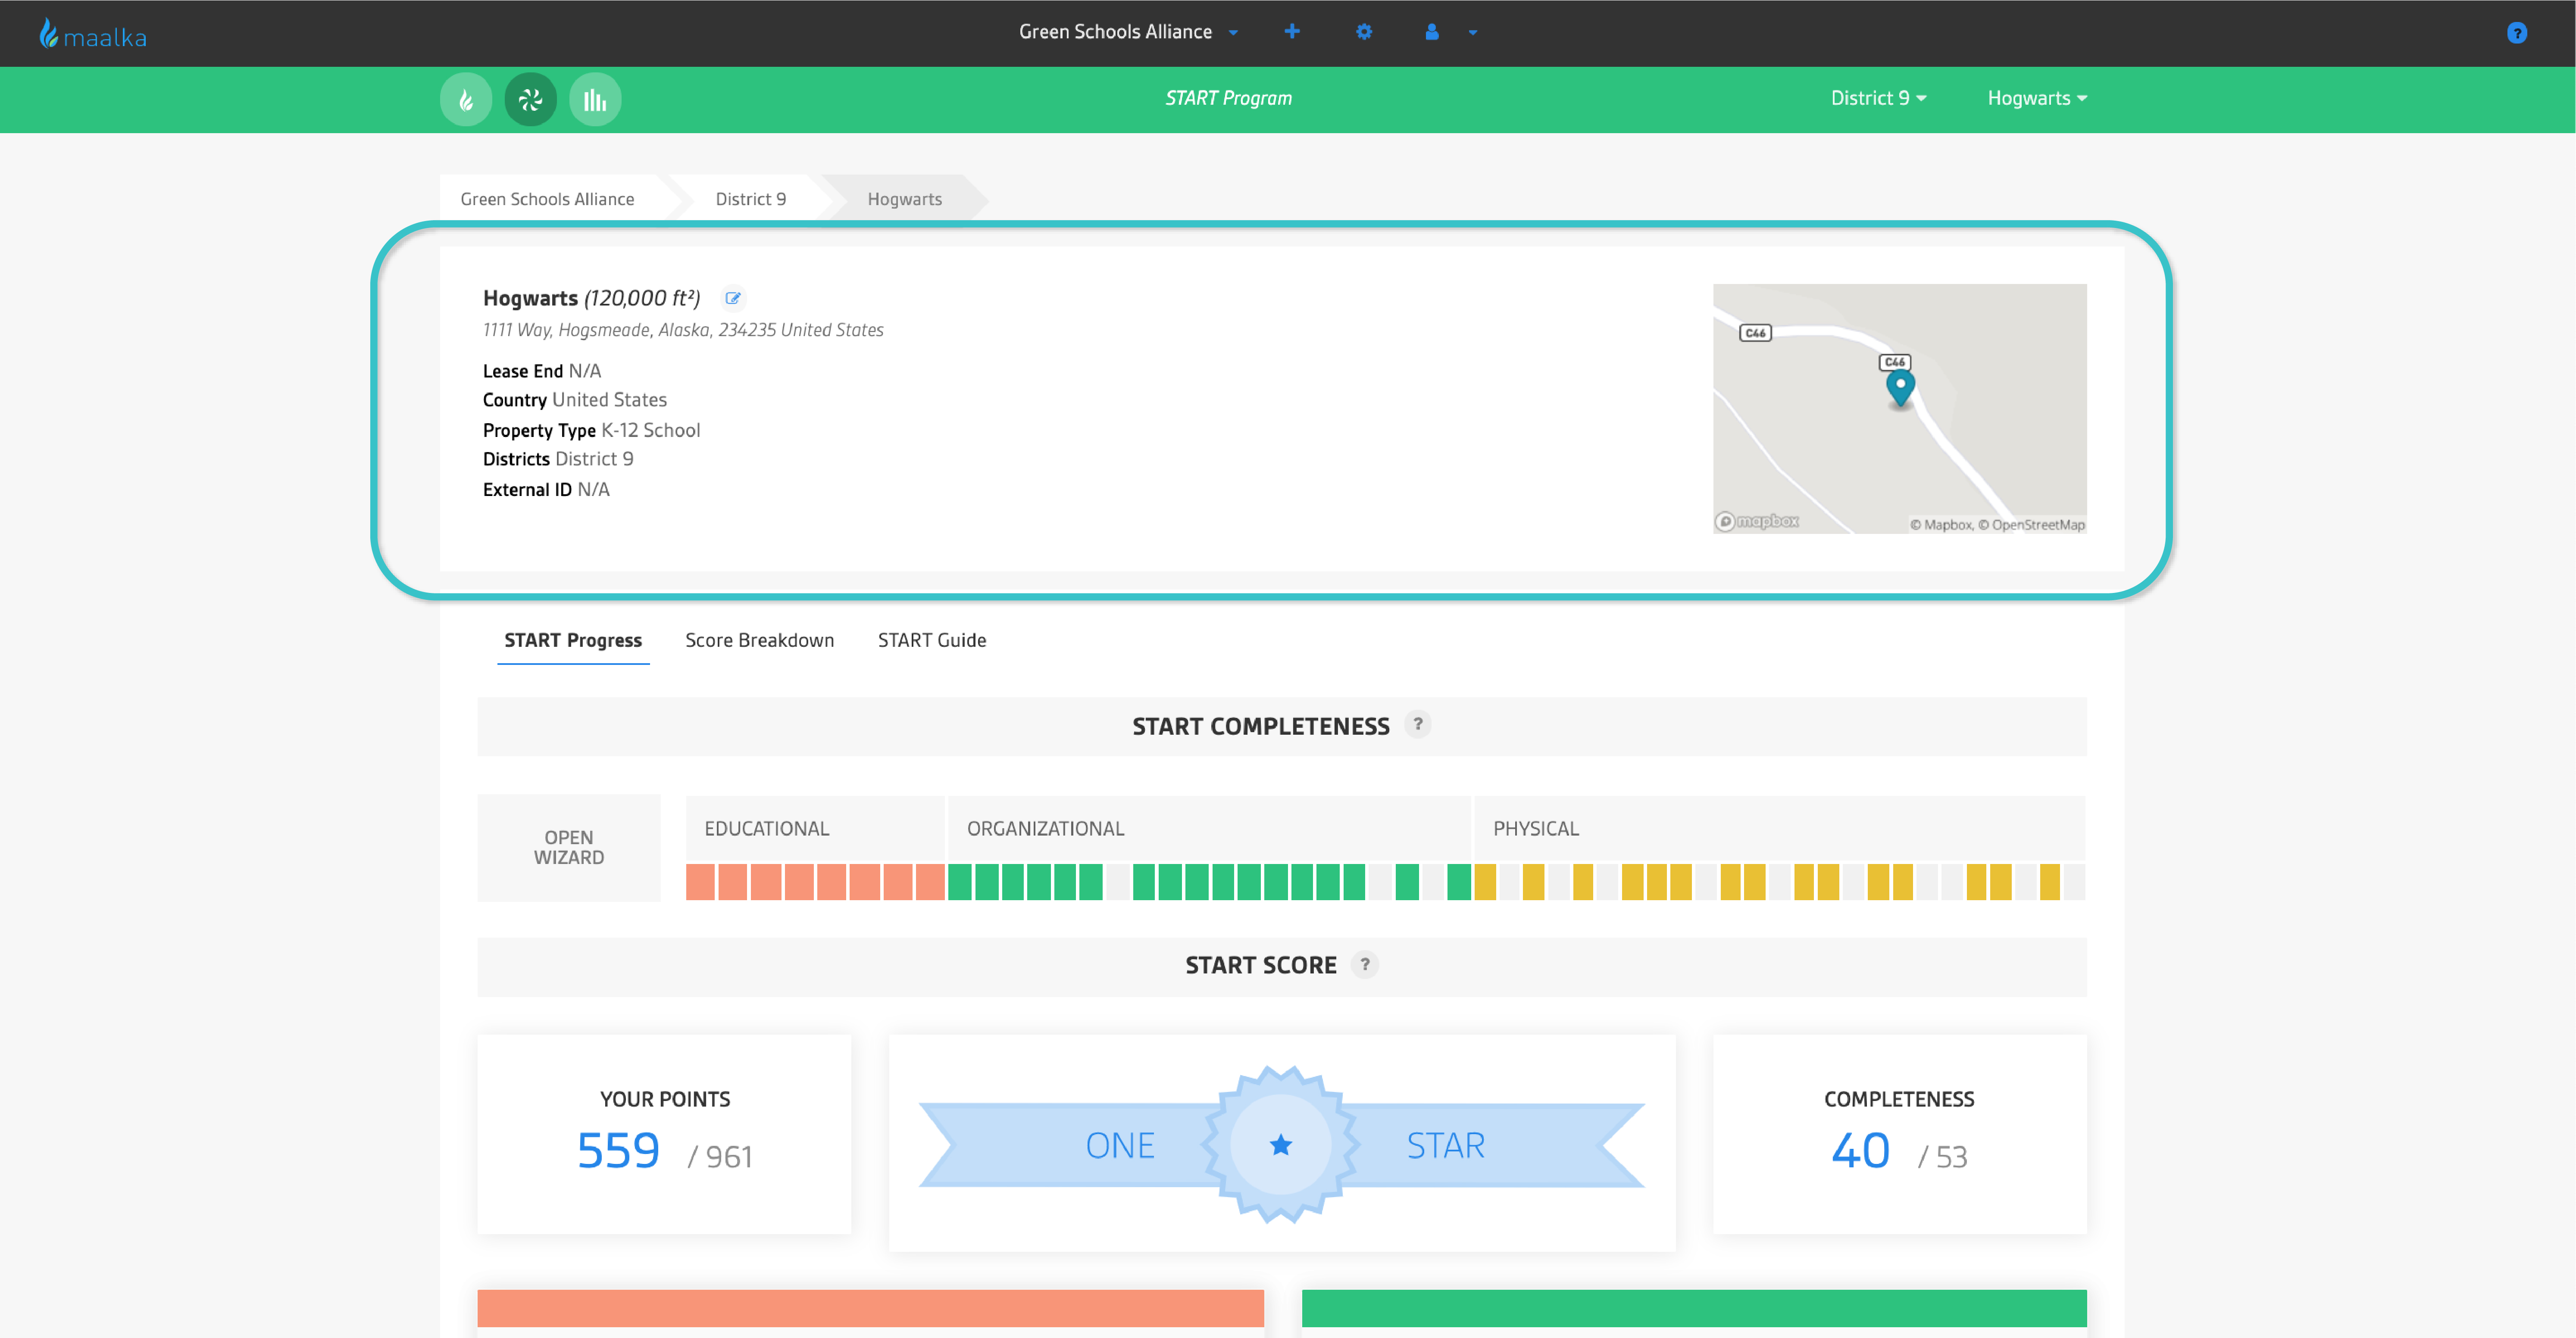
Task: Expand the Green Schools Alliance dropdown
Action: point(1128,32)
